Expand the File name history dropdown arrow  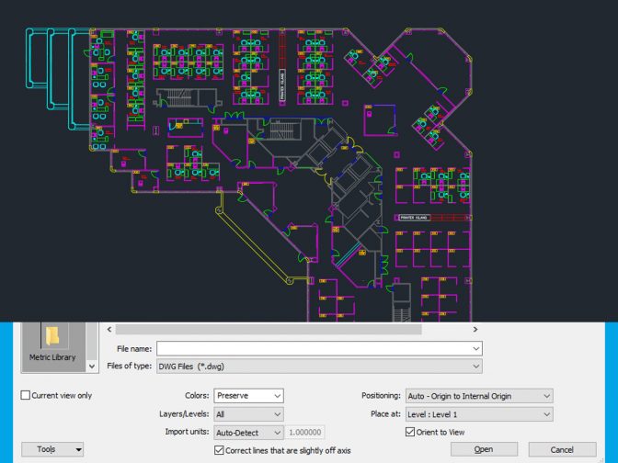point(475,348)
